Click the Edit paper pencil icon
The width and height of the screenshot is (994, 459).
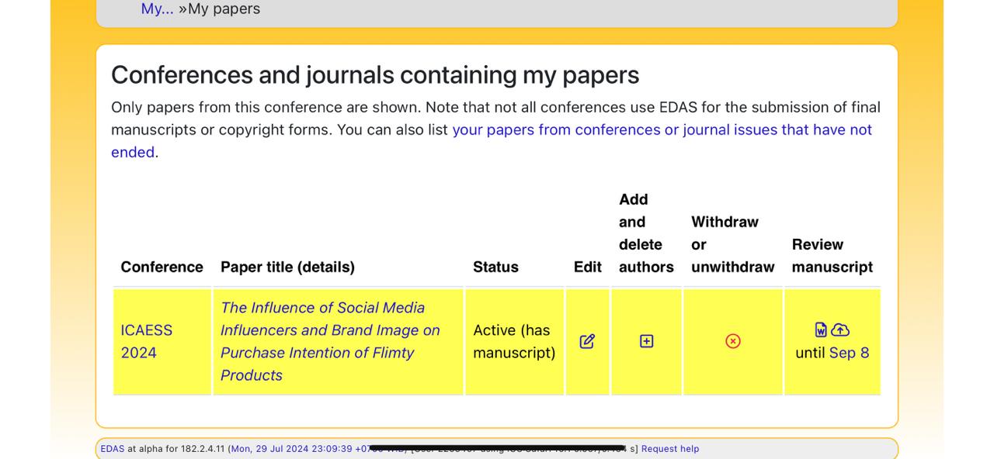click(x=587, y=341)
